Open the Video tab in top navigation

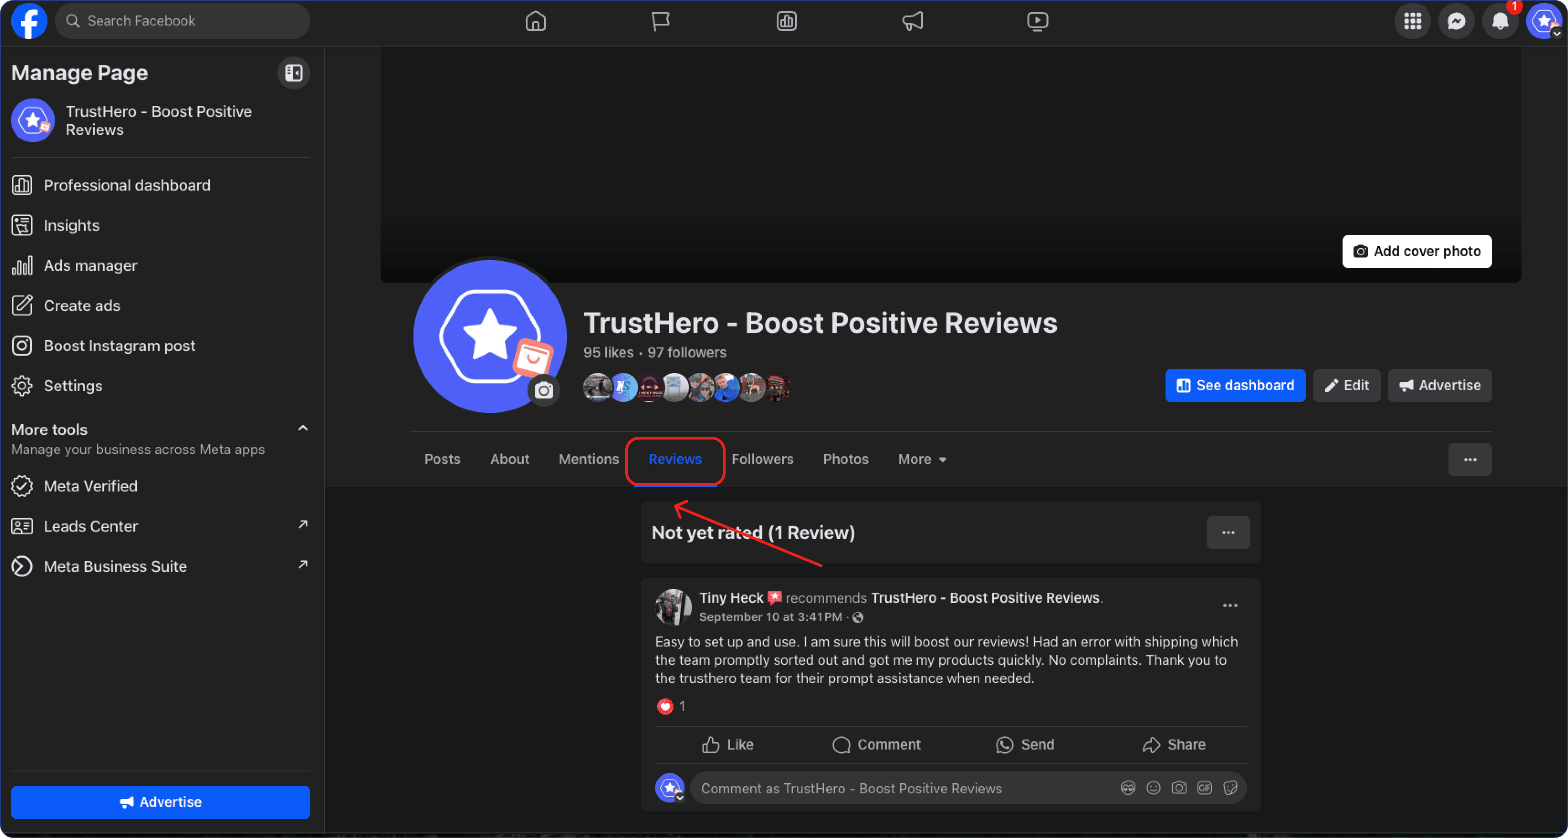pos(1037,21)
